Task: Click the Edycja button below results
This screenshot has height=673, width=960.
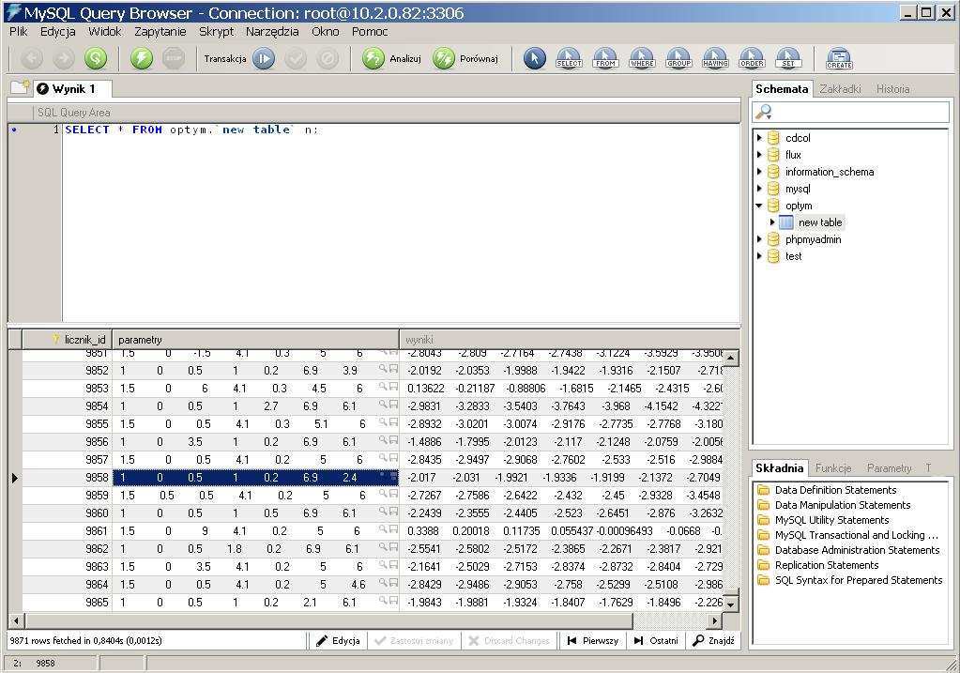Action: coord(338,640)
